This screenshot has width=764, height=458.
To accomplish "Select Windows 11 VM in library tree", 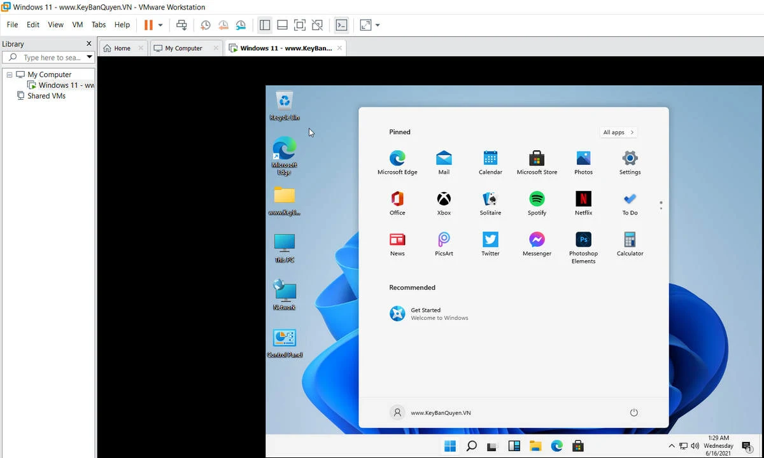I will click(x=61, y=85).
